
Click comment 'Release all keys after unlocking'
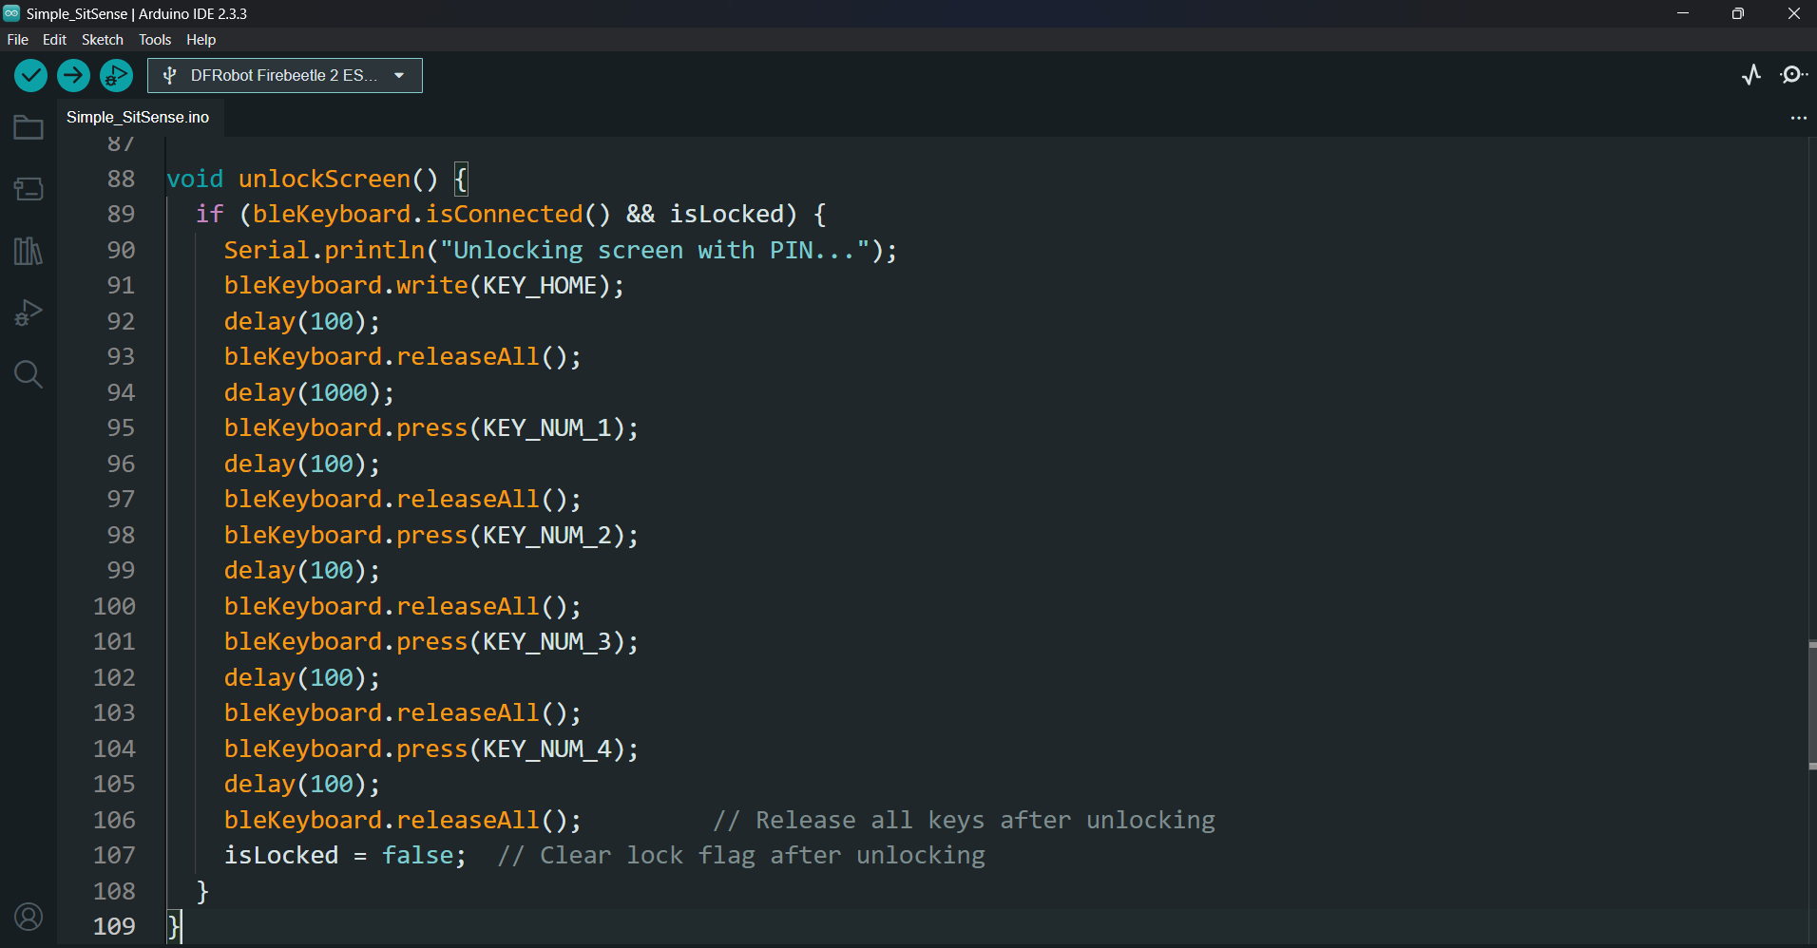[x=985, y=820]
